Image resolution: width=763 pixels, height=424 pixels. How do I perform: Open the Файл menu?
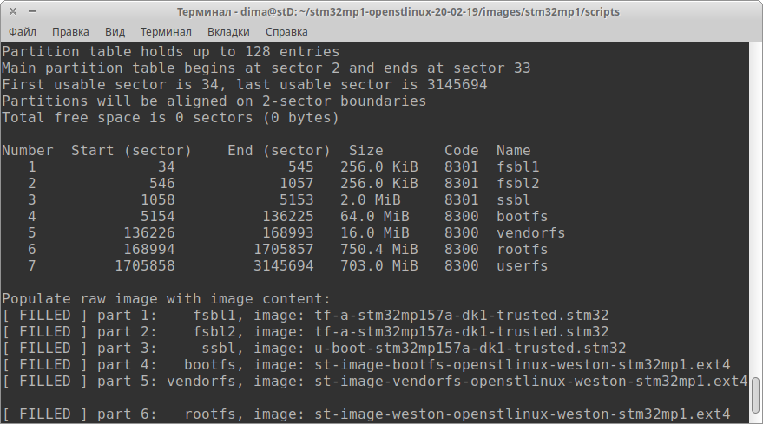(x=23, y=31)
